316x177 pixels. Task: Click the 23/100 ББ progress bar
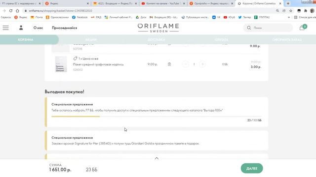(x=157, y=117)
